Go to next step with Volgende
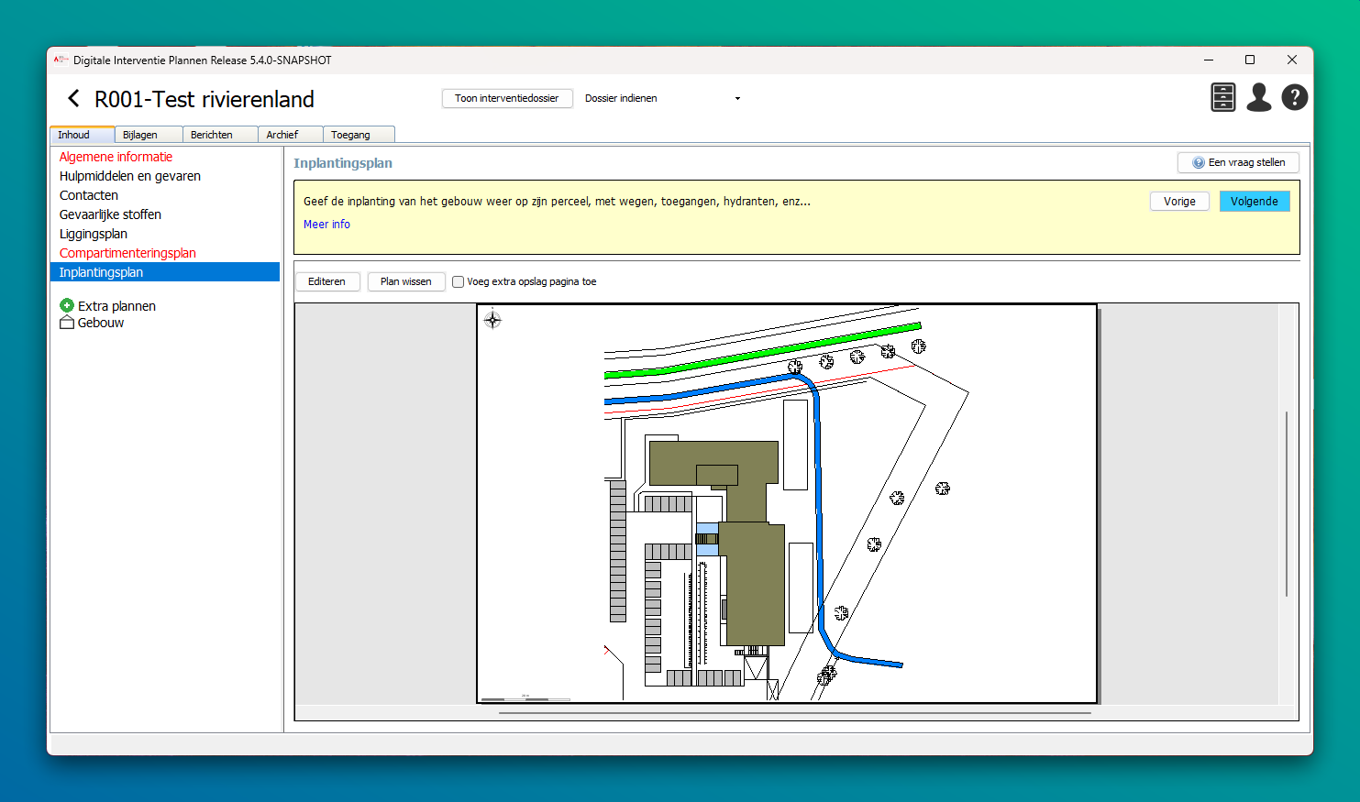The image size is (1360, 802). pyautogui.click(x=1255, y=201)
